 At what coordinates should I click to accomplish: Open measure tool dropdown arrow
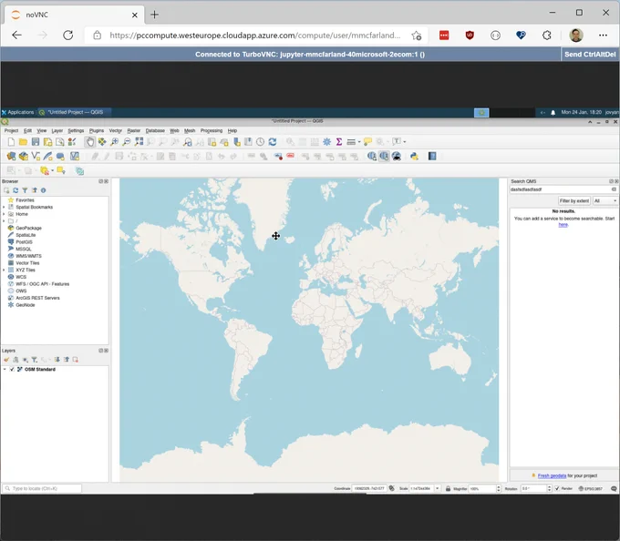point(359,142)
